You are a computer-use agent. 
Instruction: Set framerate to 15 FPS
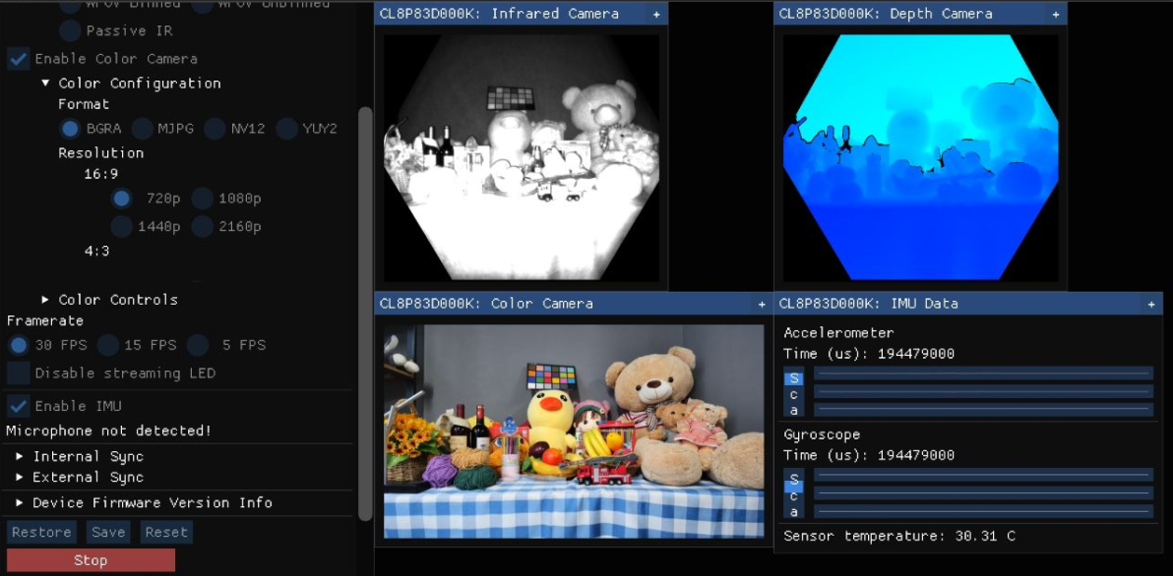click(108, 345)
